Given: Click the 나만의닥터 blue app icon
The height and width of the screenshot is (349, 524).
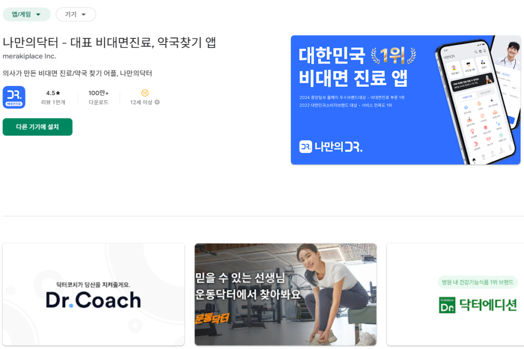Looking at the screenshot, I should (x=14, y=97).
